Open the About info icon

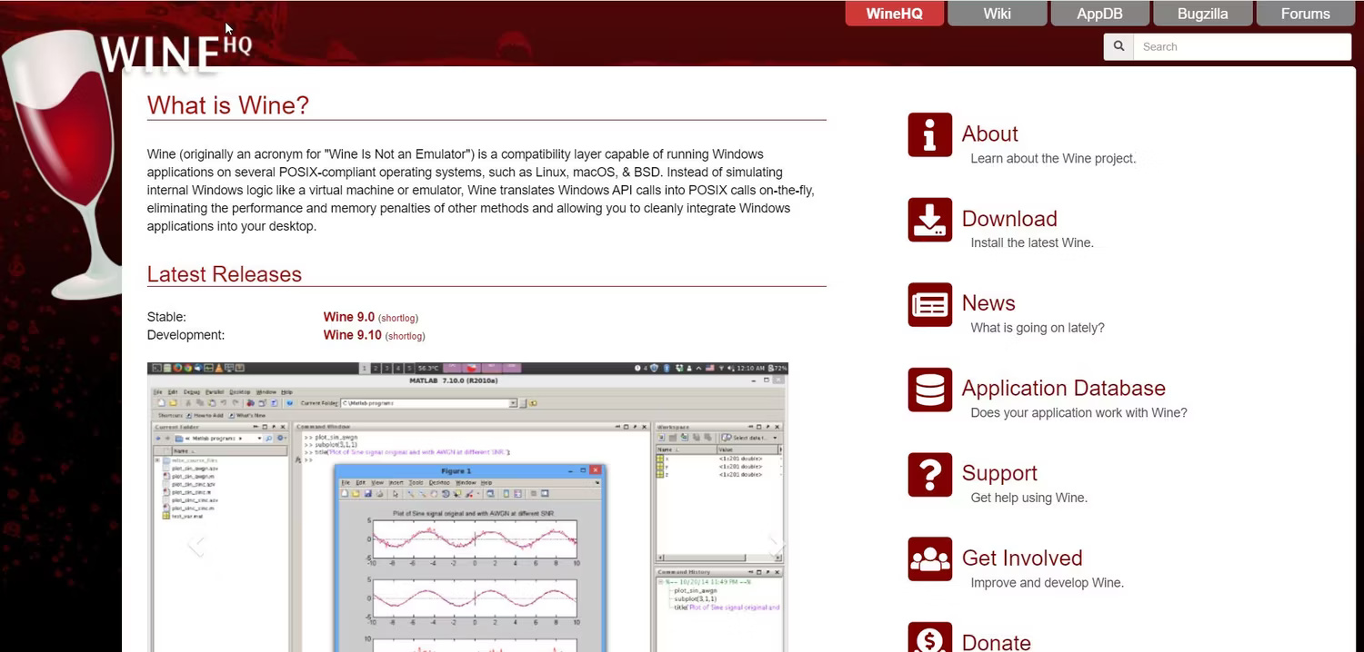(929, 134)
